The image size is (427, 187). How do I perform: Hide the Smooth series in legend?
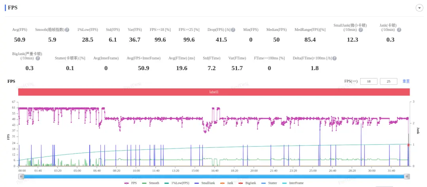pyautogui.click(x=151, y=183)
